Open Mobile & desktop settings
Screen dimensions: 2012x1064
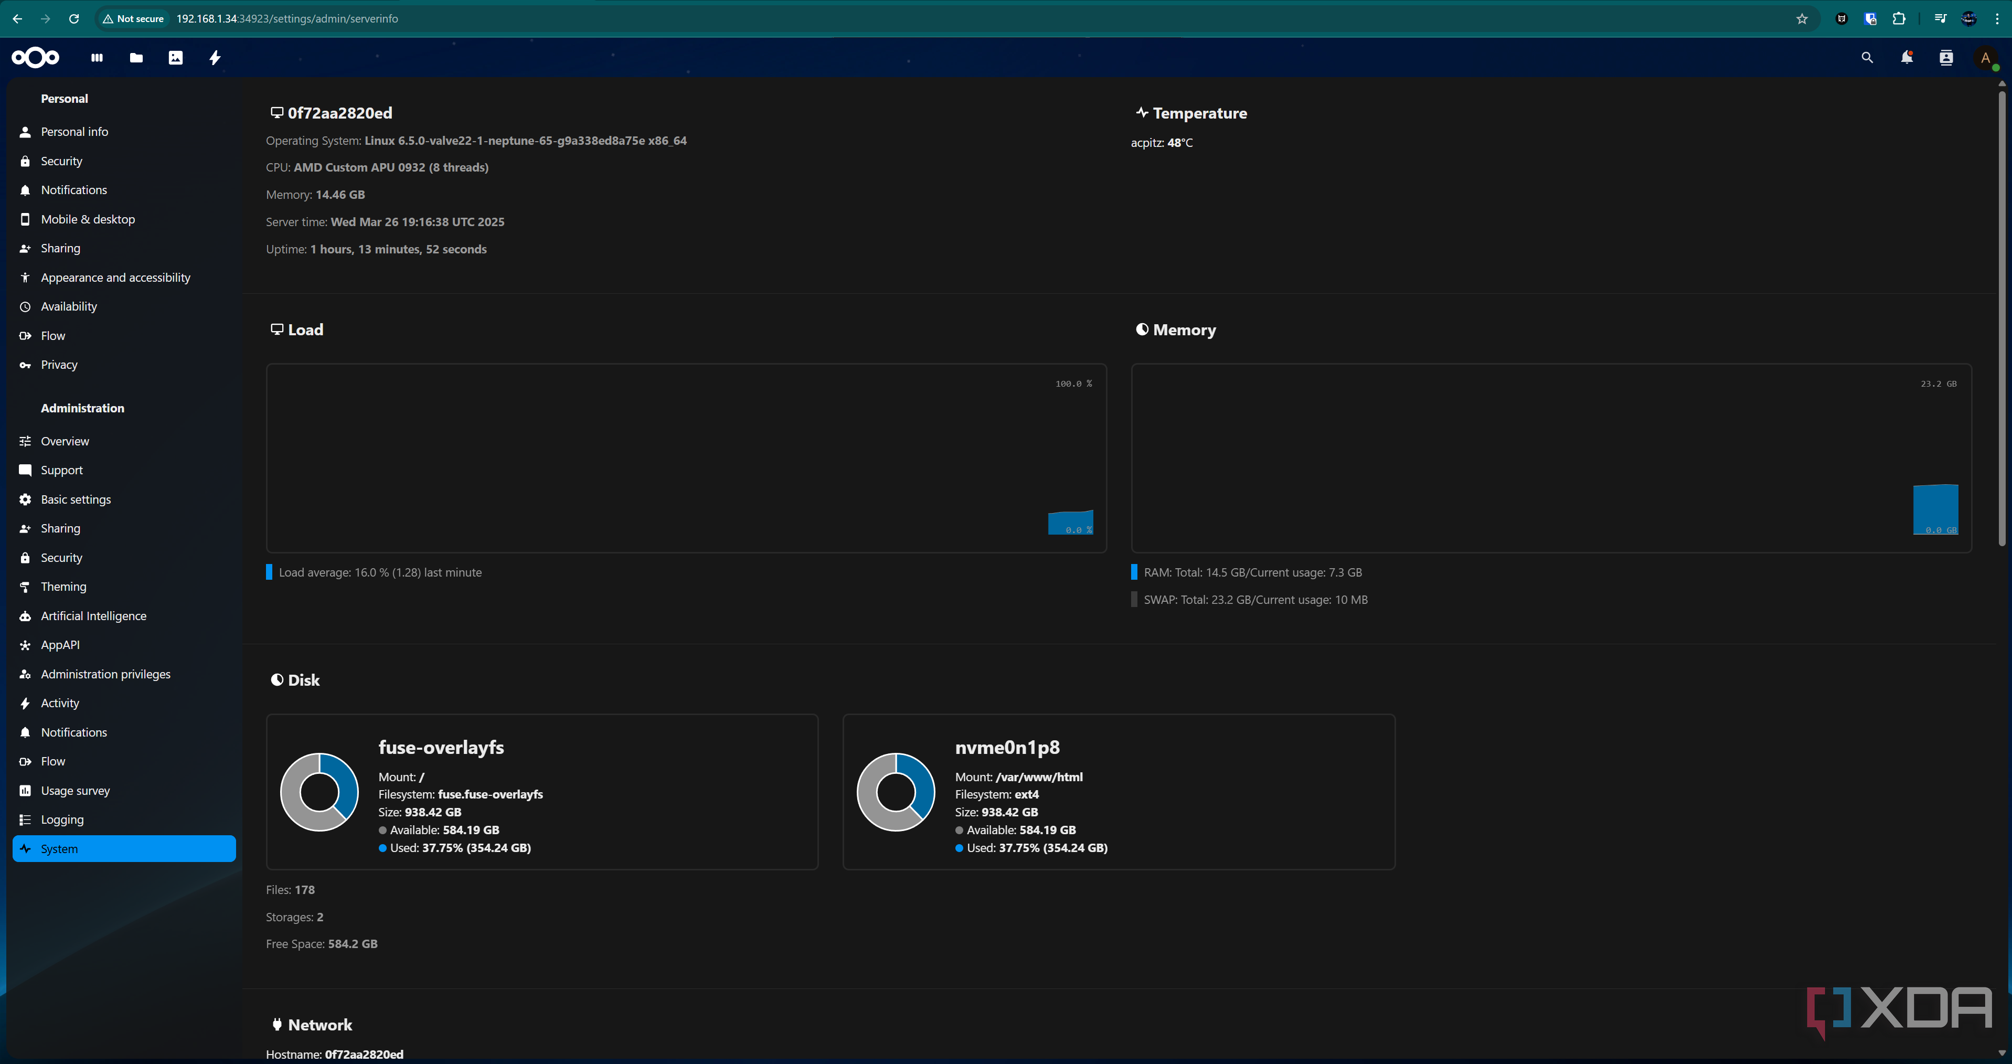pos(124,219)
